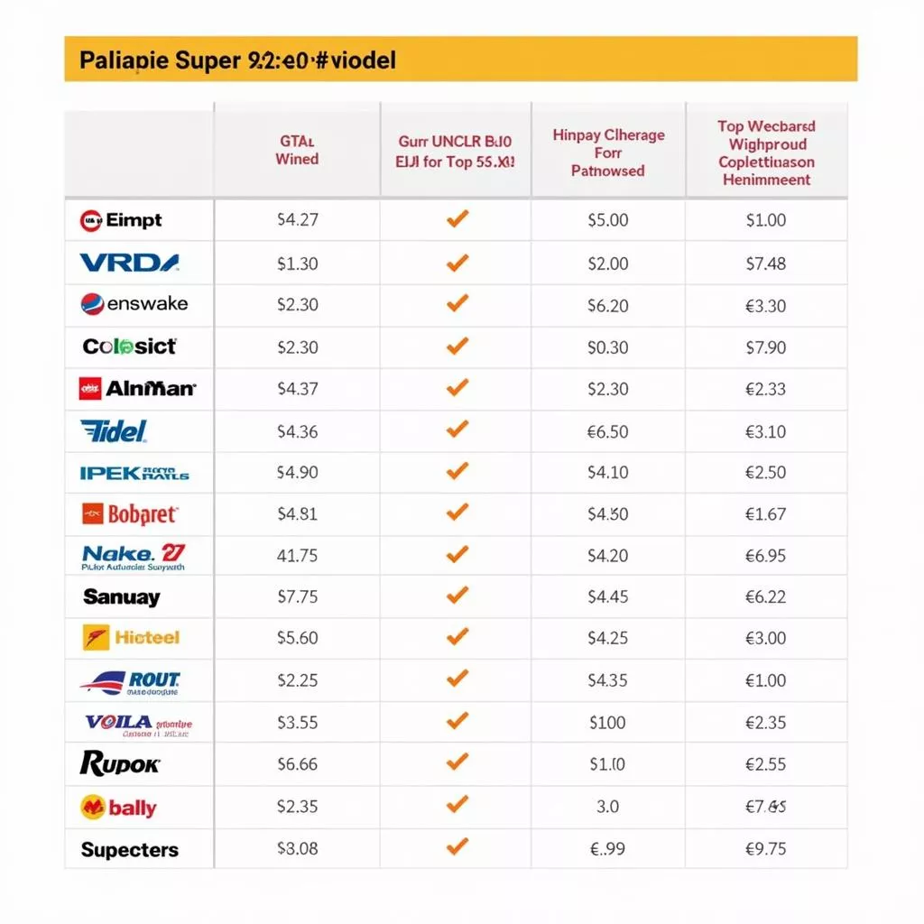Click the bally round logo icon

tap(93, 808)
